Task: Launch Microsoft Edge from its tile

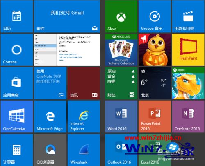Action: coord(50,117)
